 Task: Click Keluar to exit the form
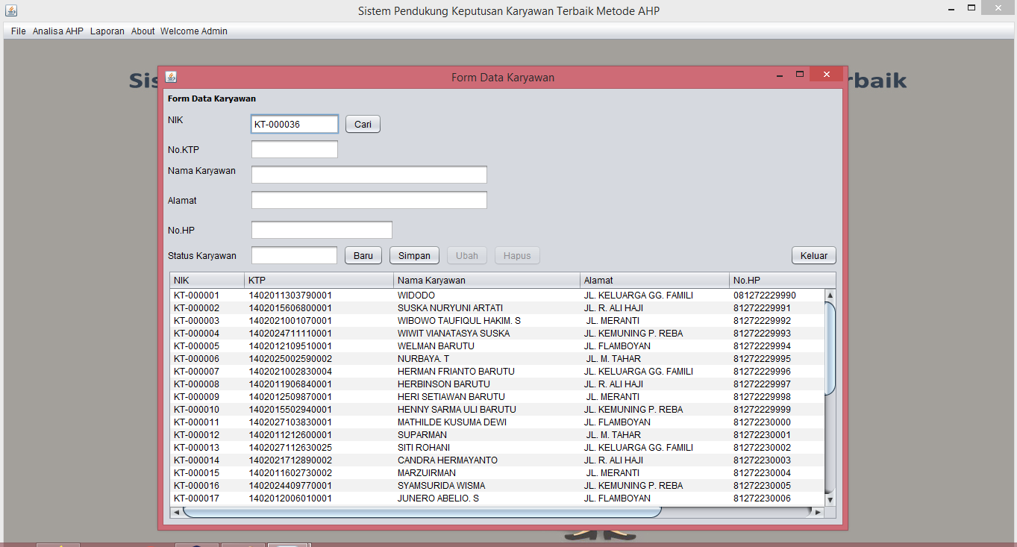[x=813, y=254]
